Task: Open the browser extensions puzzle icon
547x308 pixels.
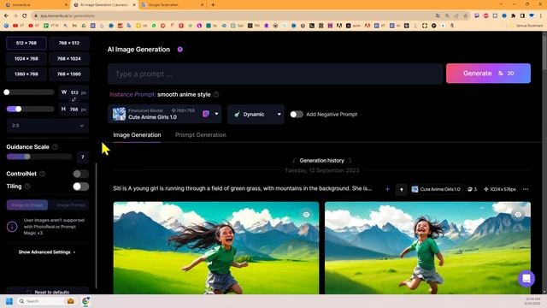Action: (x=513, y=15)
